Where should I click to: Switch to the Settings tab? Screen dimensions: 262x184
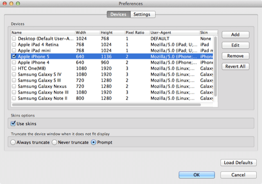(x=143, y=14)
